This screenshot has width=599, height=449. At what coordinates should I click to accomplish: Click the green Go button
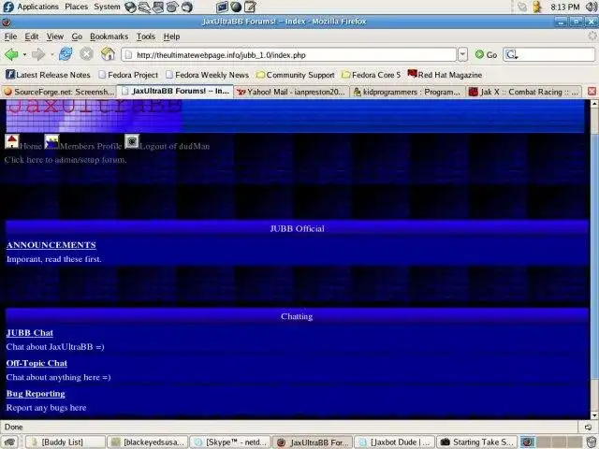click(x=486, y=54)
